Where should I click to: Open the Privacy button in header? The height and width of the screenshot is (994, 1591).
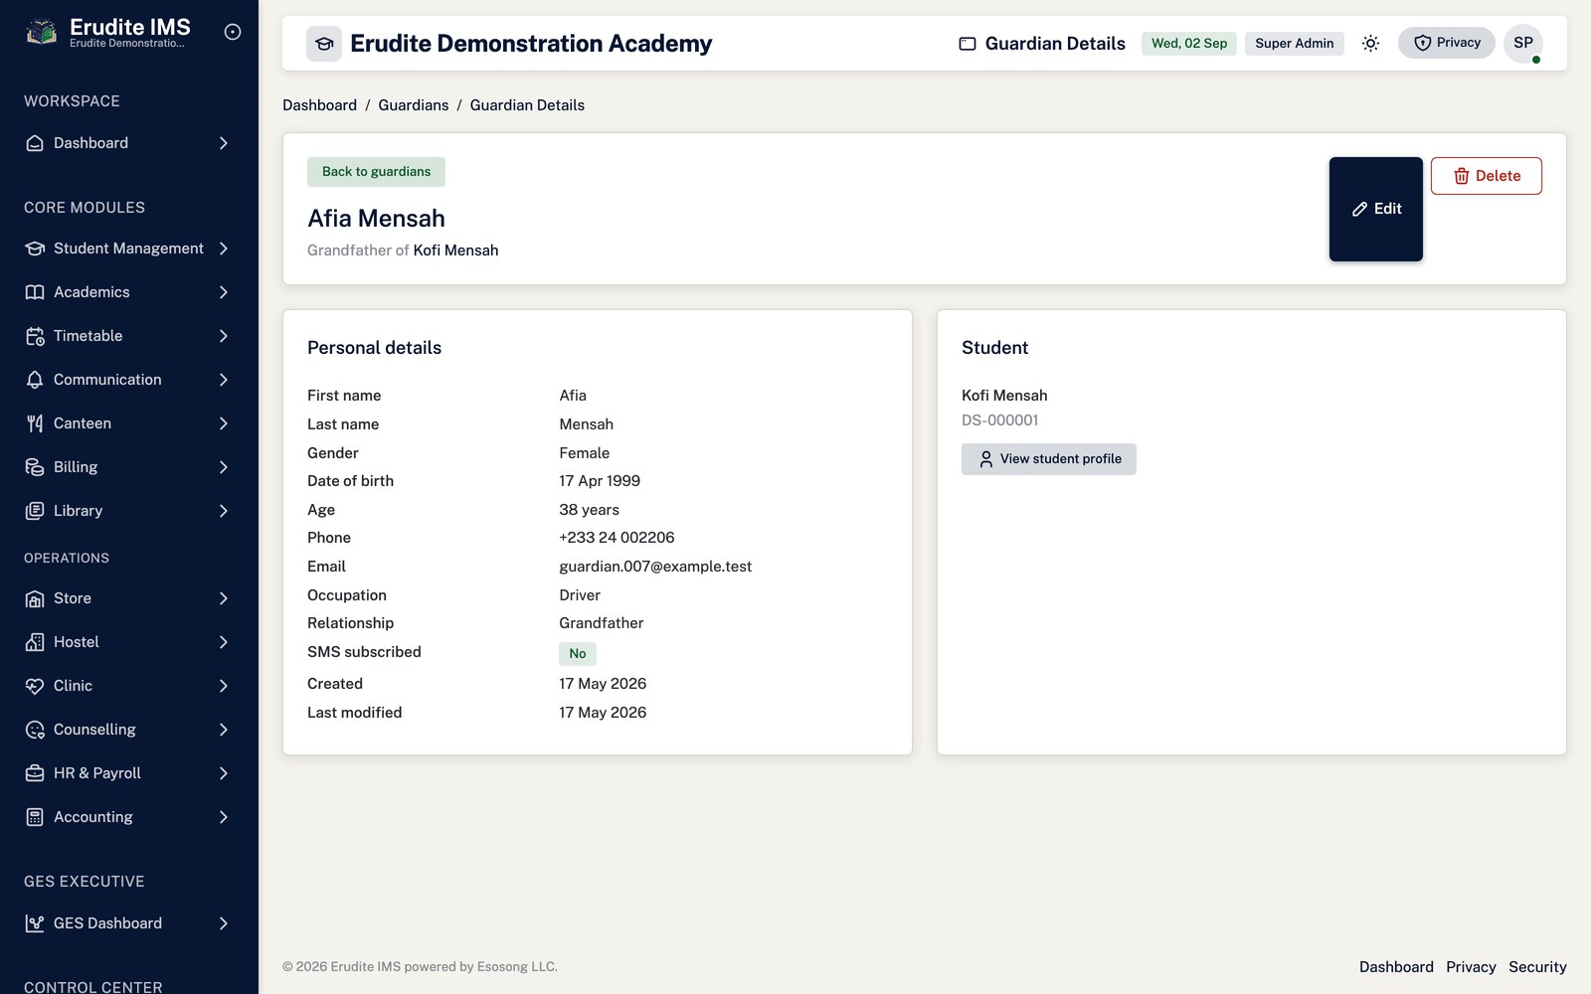tap(1447, 43)
